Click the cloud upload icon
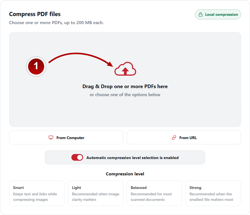The width and height of the screenshot is (250, 215). [125, 69]
